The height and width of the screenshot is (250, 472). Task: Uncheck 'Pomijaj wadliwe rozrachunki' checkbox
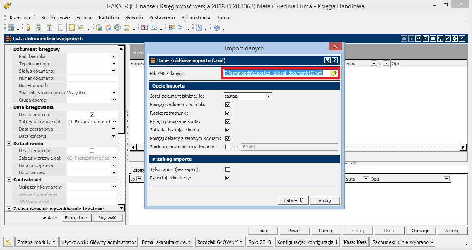click(x=228, y=104)
